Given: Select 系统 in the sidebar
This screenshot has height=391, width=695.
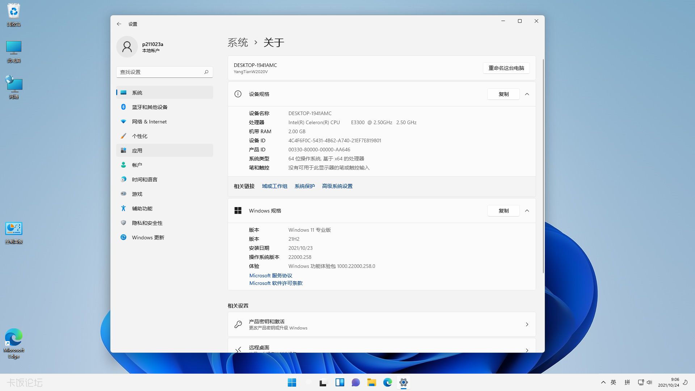Looking at the screenshot, I should 165,93.
